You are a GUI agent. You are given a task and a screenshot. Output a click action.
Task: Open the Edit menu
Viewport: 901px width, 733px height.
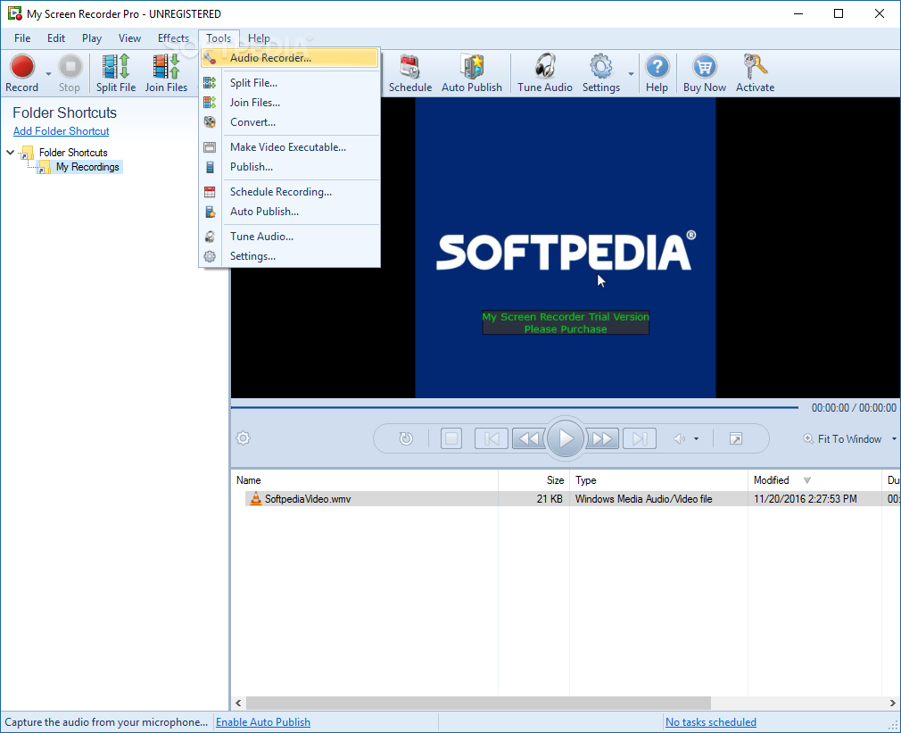click(55, 37)
